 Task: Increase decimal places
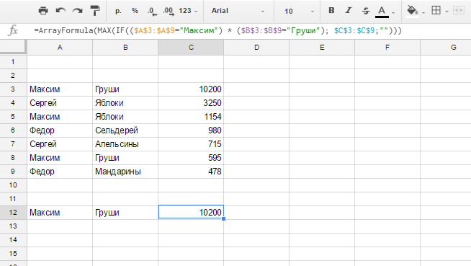pos(169,11)
